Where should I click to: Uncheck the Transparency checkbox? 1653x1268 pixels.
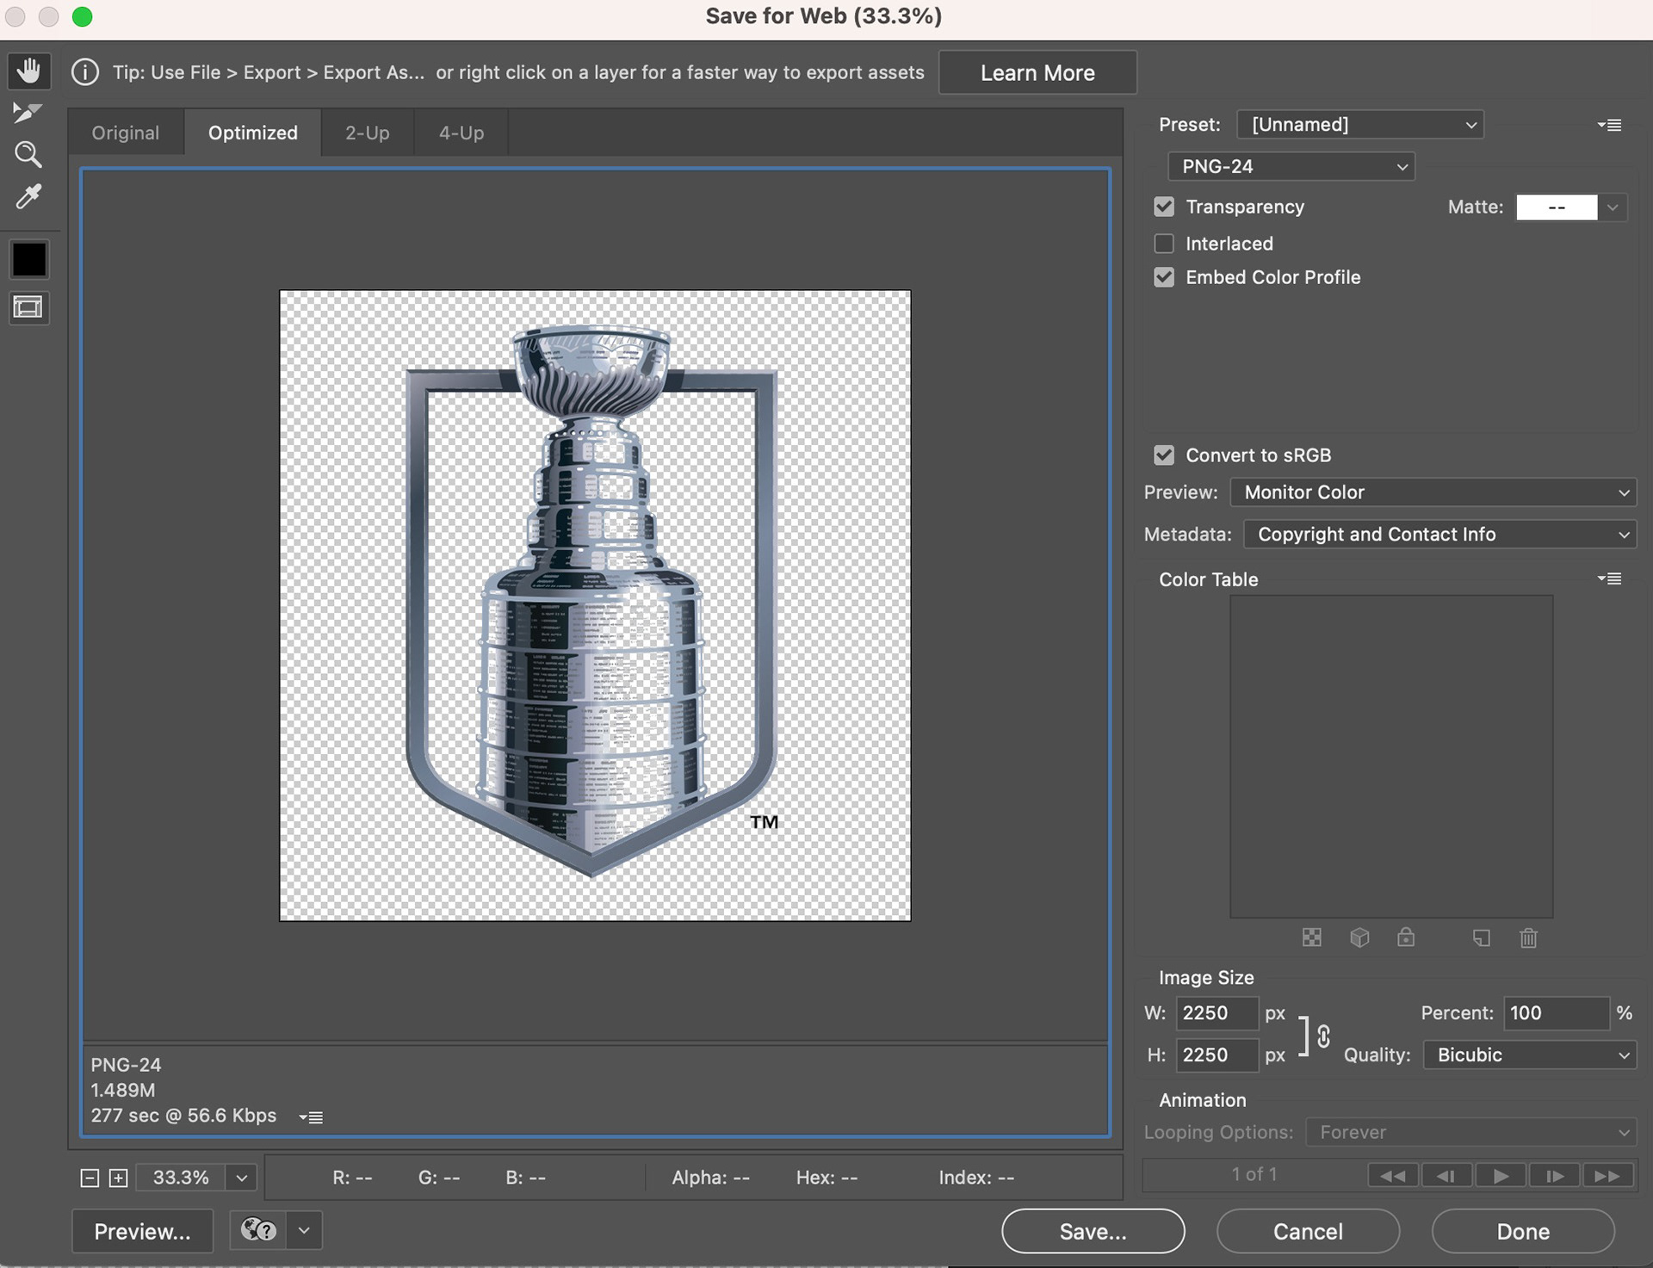point(1164,207)
